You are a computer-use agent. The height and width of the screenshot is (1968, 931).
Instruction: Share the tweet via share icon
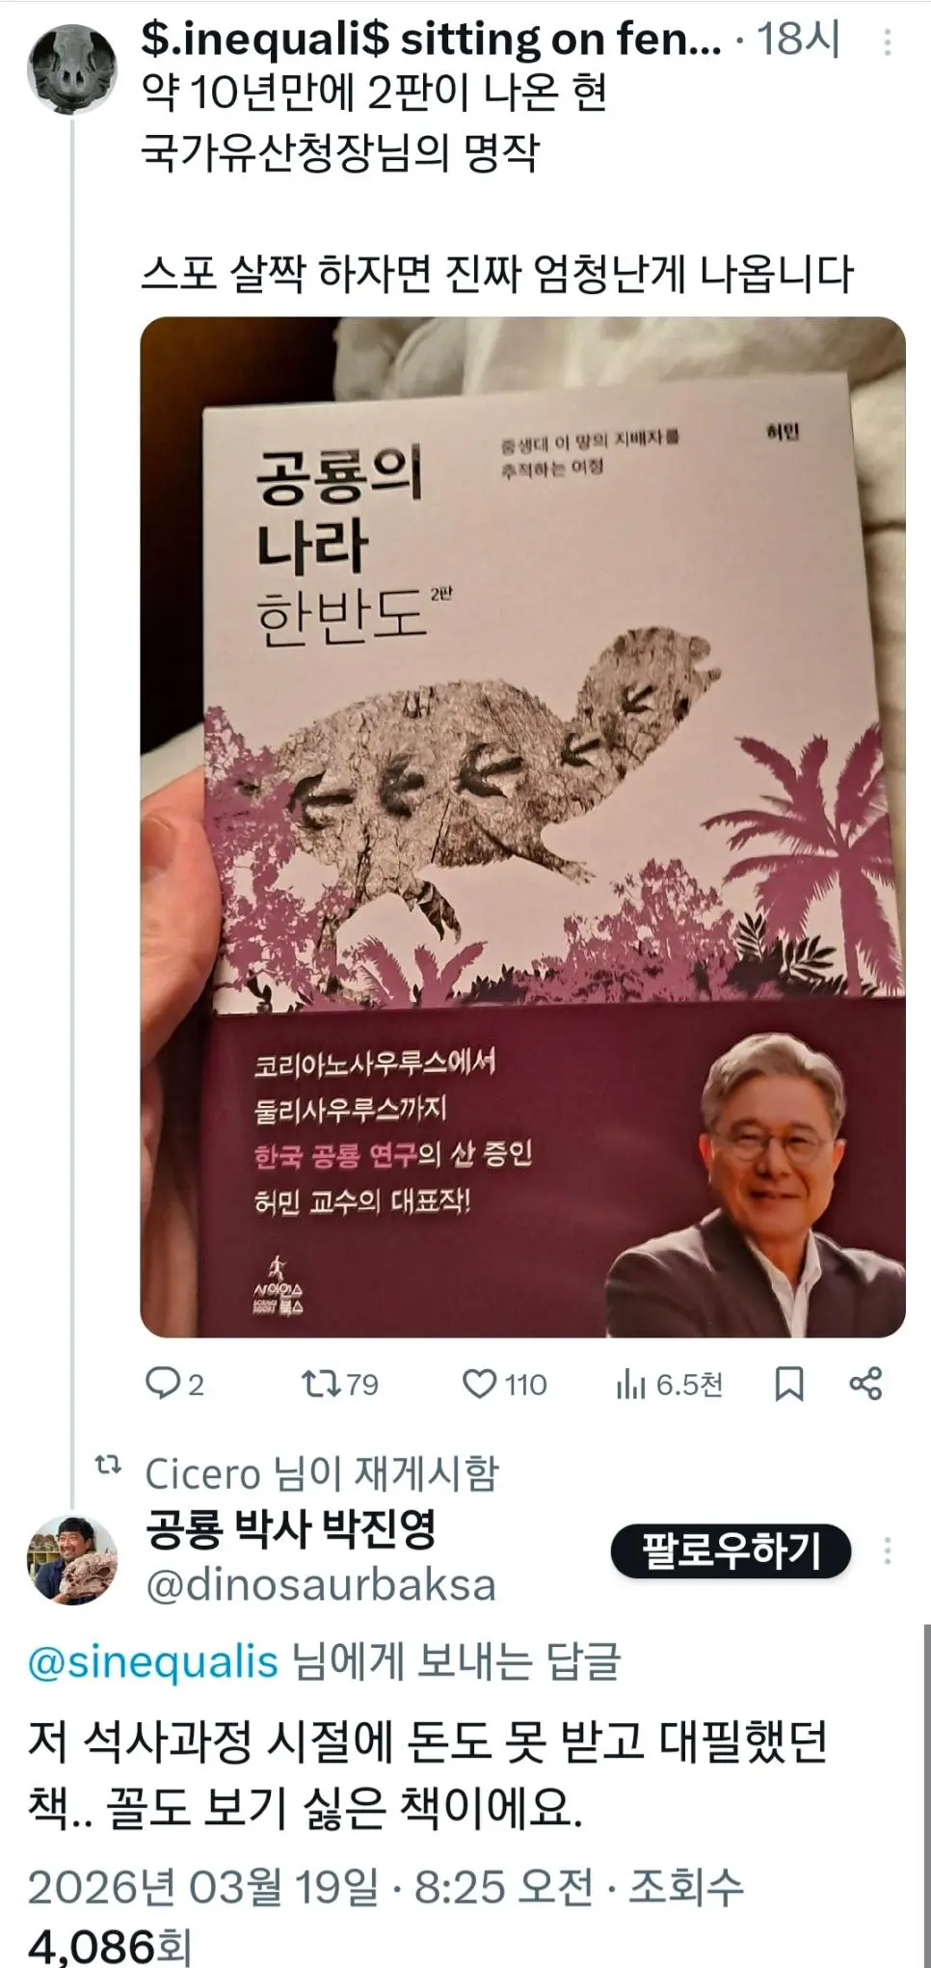(x=865, y=1384)
